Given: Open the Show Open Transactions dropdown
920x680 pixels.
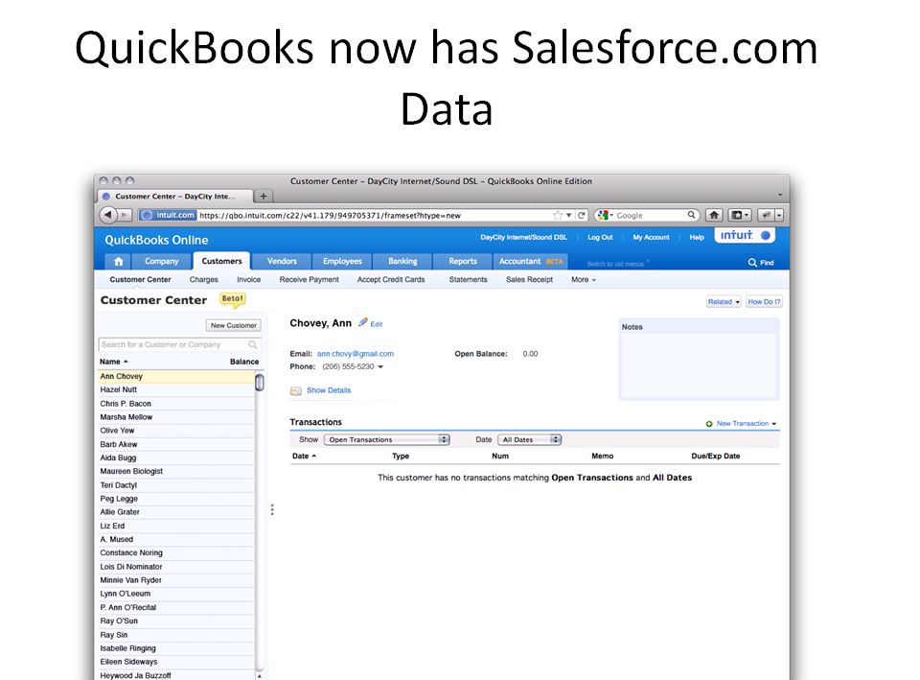Looking at the screenshot, I should [387, 440].
